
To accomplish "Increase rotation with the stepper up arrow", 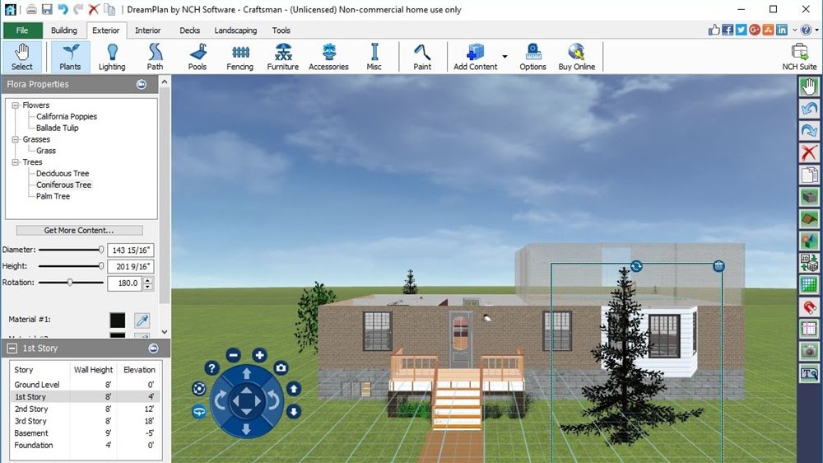I will tap(148, 280).
